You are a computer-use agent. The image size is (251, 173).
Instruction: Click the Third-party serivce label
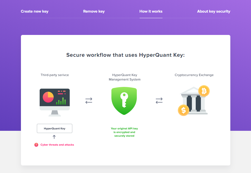click(x=55, y=75)
